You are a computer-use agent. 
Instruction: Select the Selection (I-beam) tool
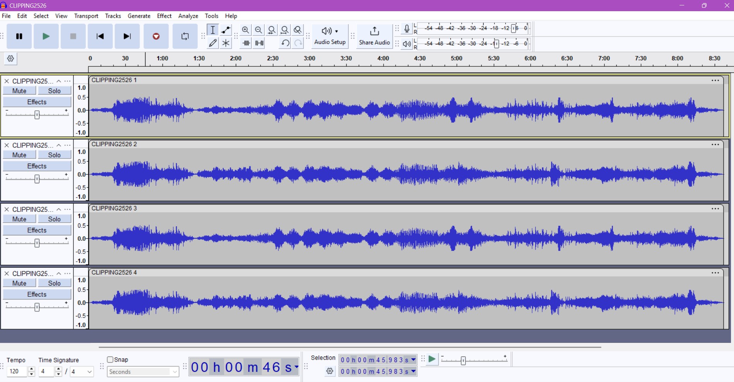coord(213,30)
